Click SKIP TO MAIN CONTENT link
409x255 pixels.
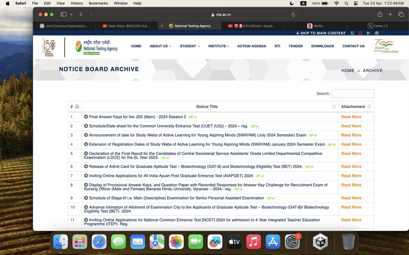pyautogui.click(x=321, y=33)
